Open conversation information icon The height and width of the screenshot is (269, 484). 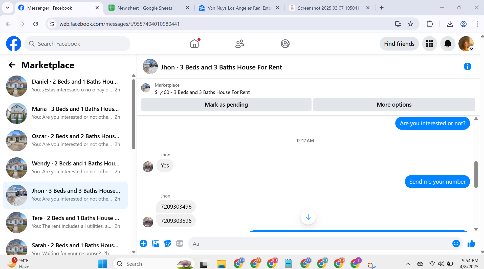(x=467, y=66)
